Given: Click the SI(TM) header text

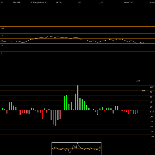Looking at the screenshot, I should coord(59,2).
